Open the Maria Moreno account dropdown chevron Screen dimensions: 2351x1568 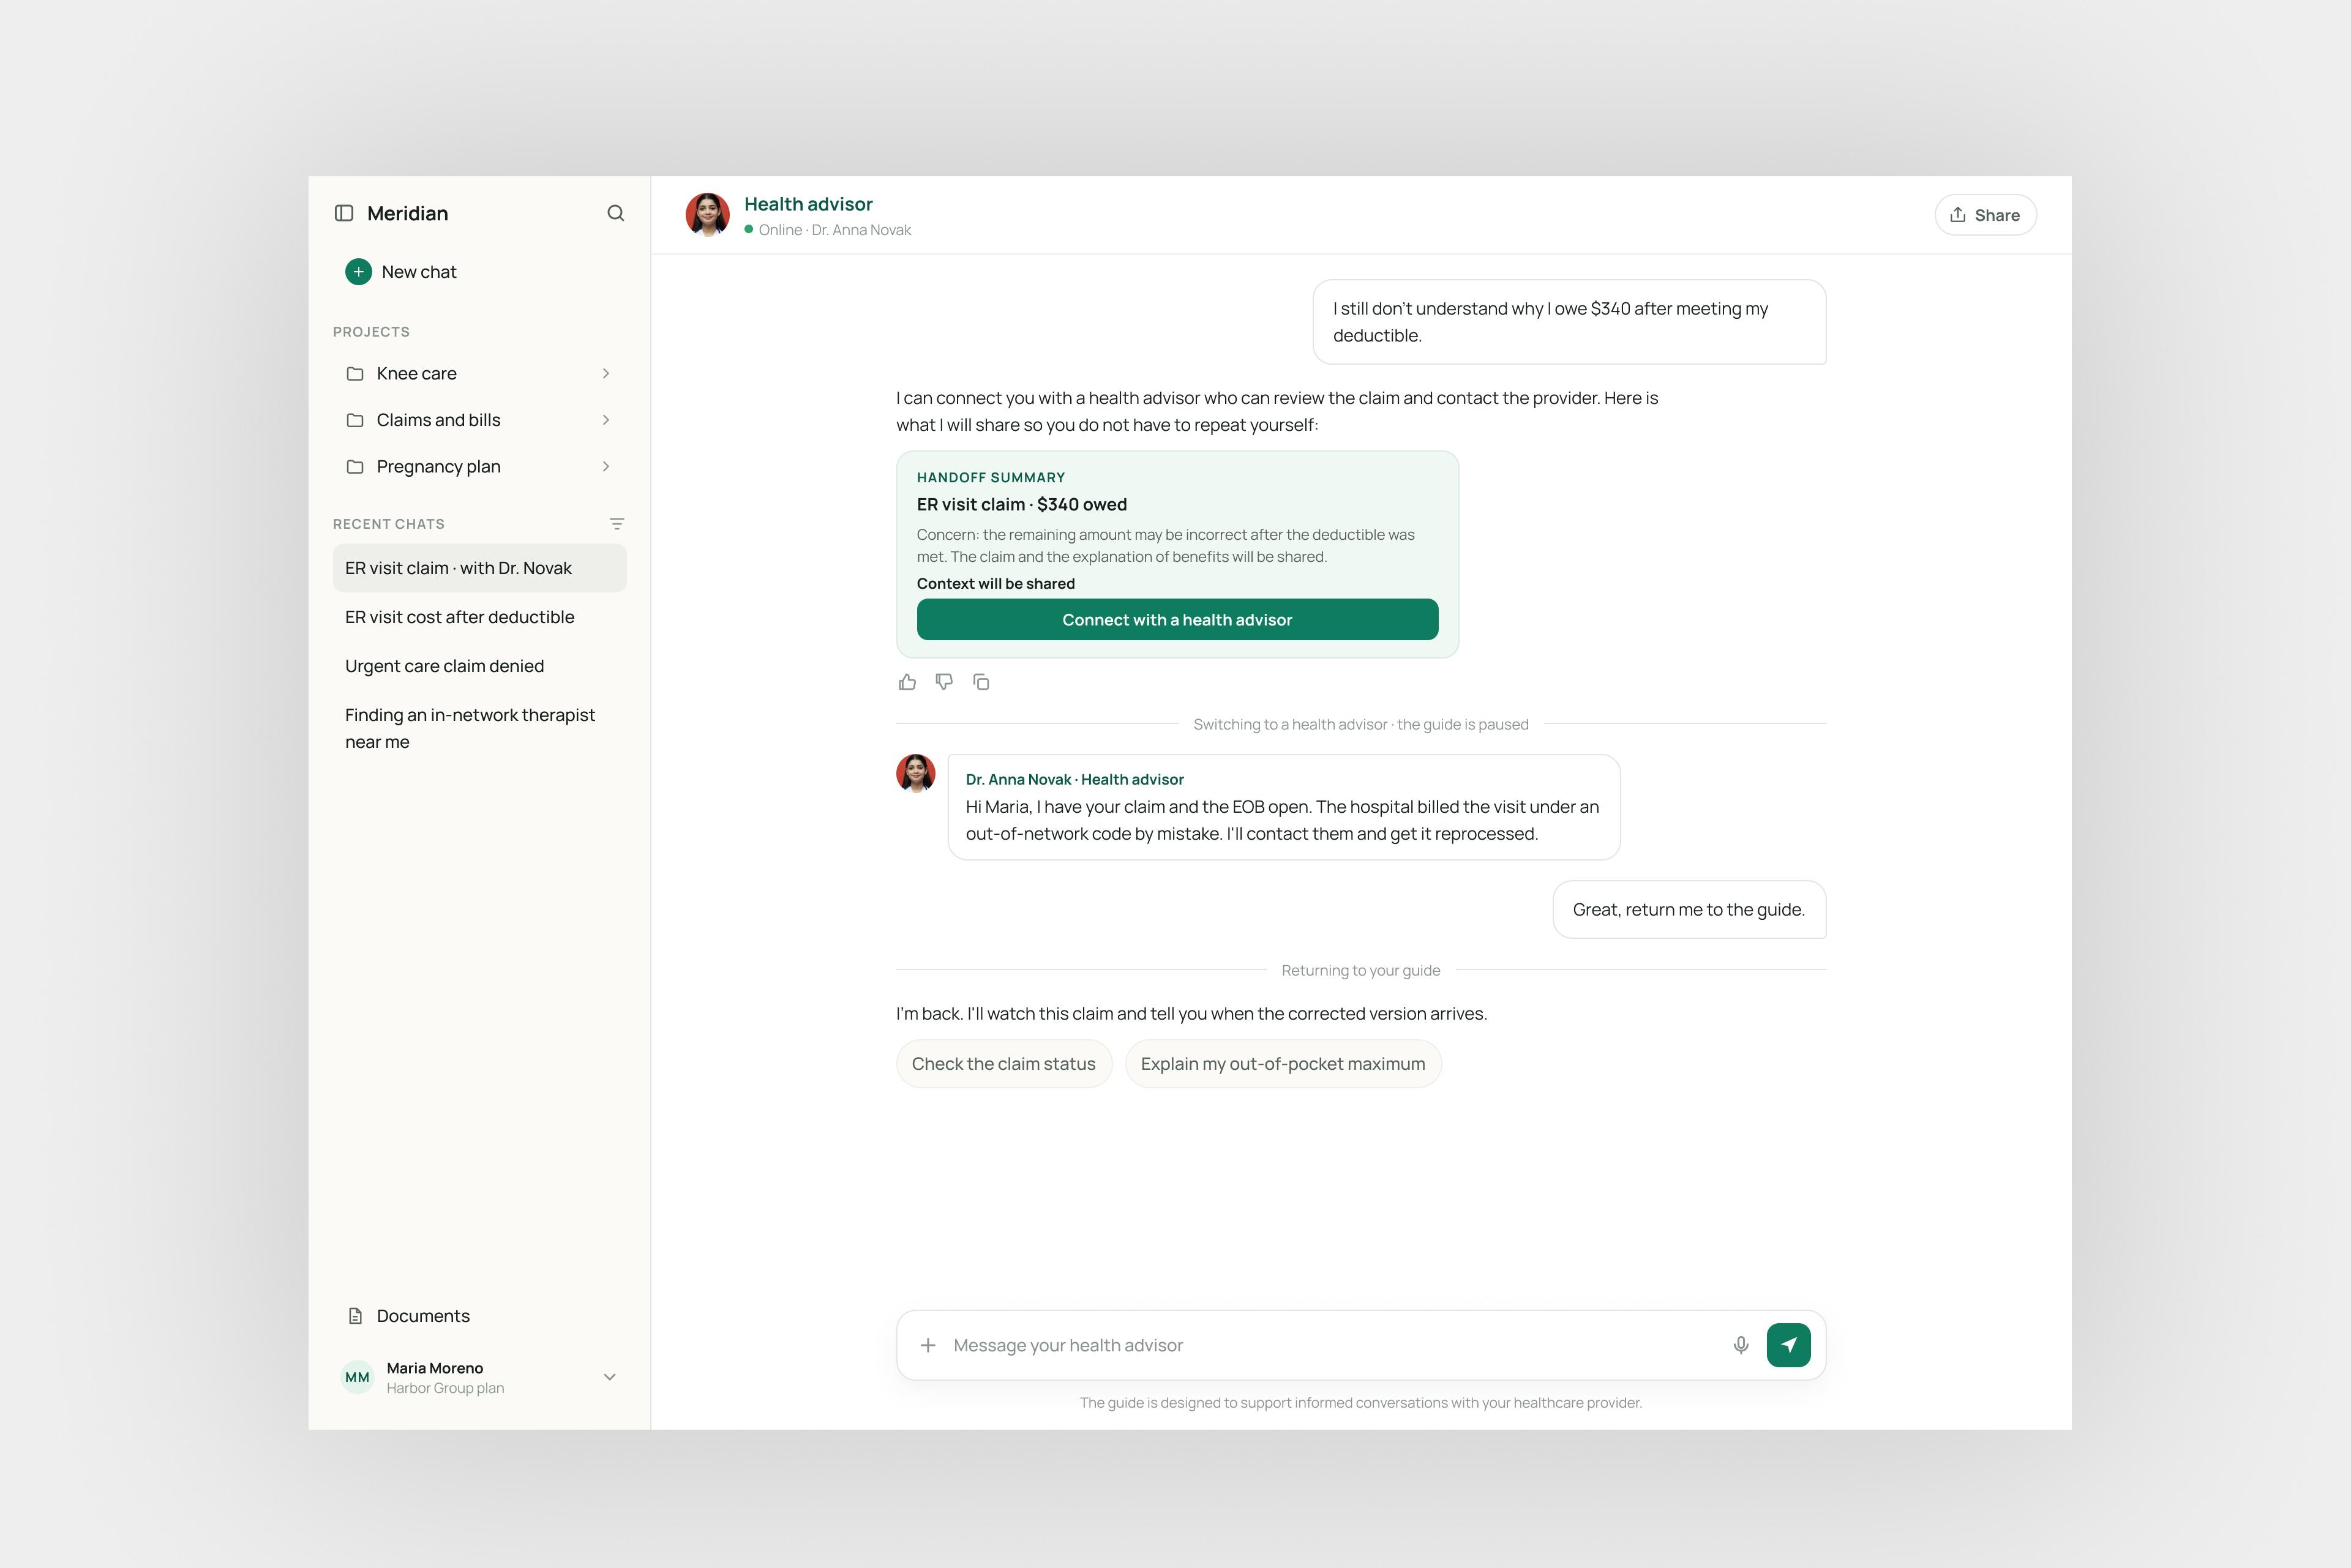[609, 1377]
